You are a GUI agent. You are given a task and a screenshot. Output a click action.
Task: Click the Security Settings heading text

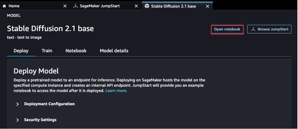[40, 120]
